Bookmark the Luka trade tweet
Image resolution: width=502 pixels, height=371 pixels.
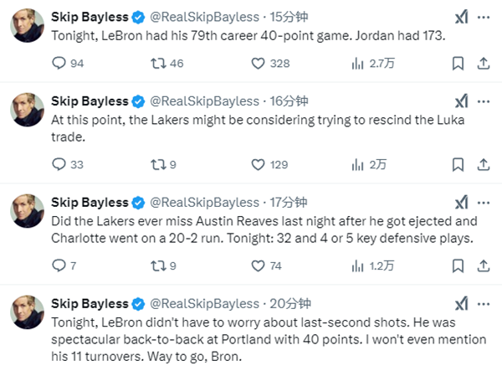point(458,165)
